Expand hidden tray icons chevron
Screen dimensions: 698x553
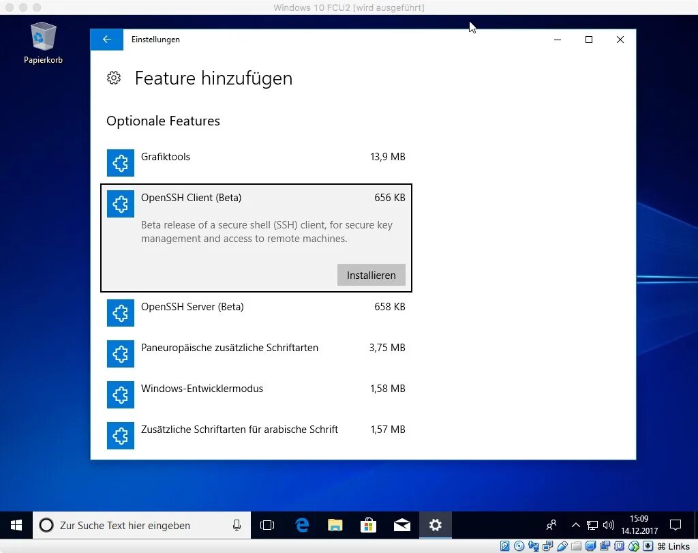point(575,526)
